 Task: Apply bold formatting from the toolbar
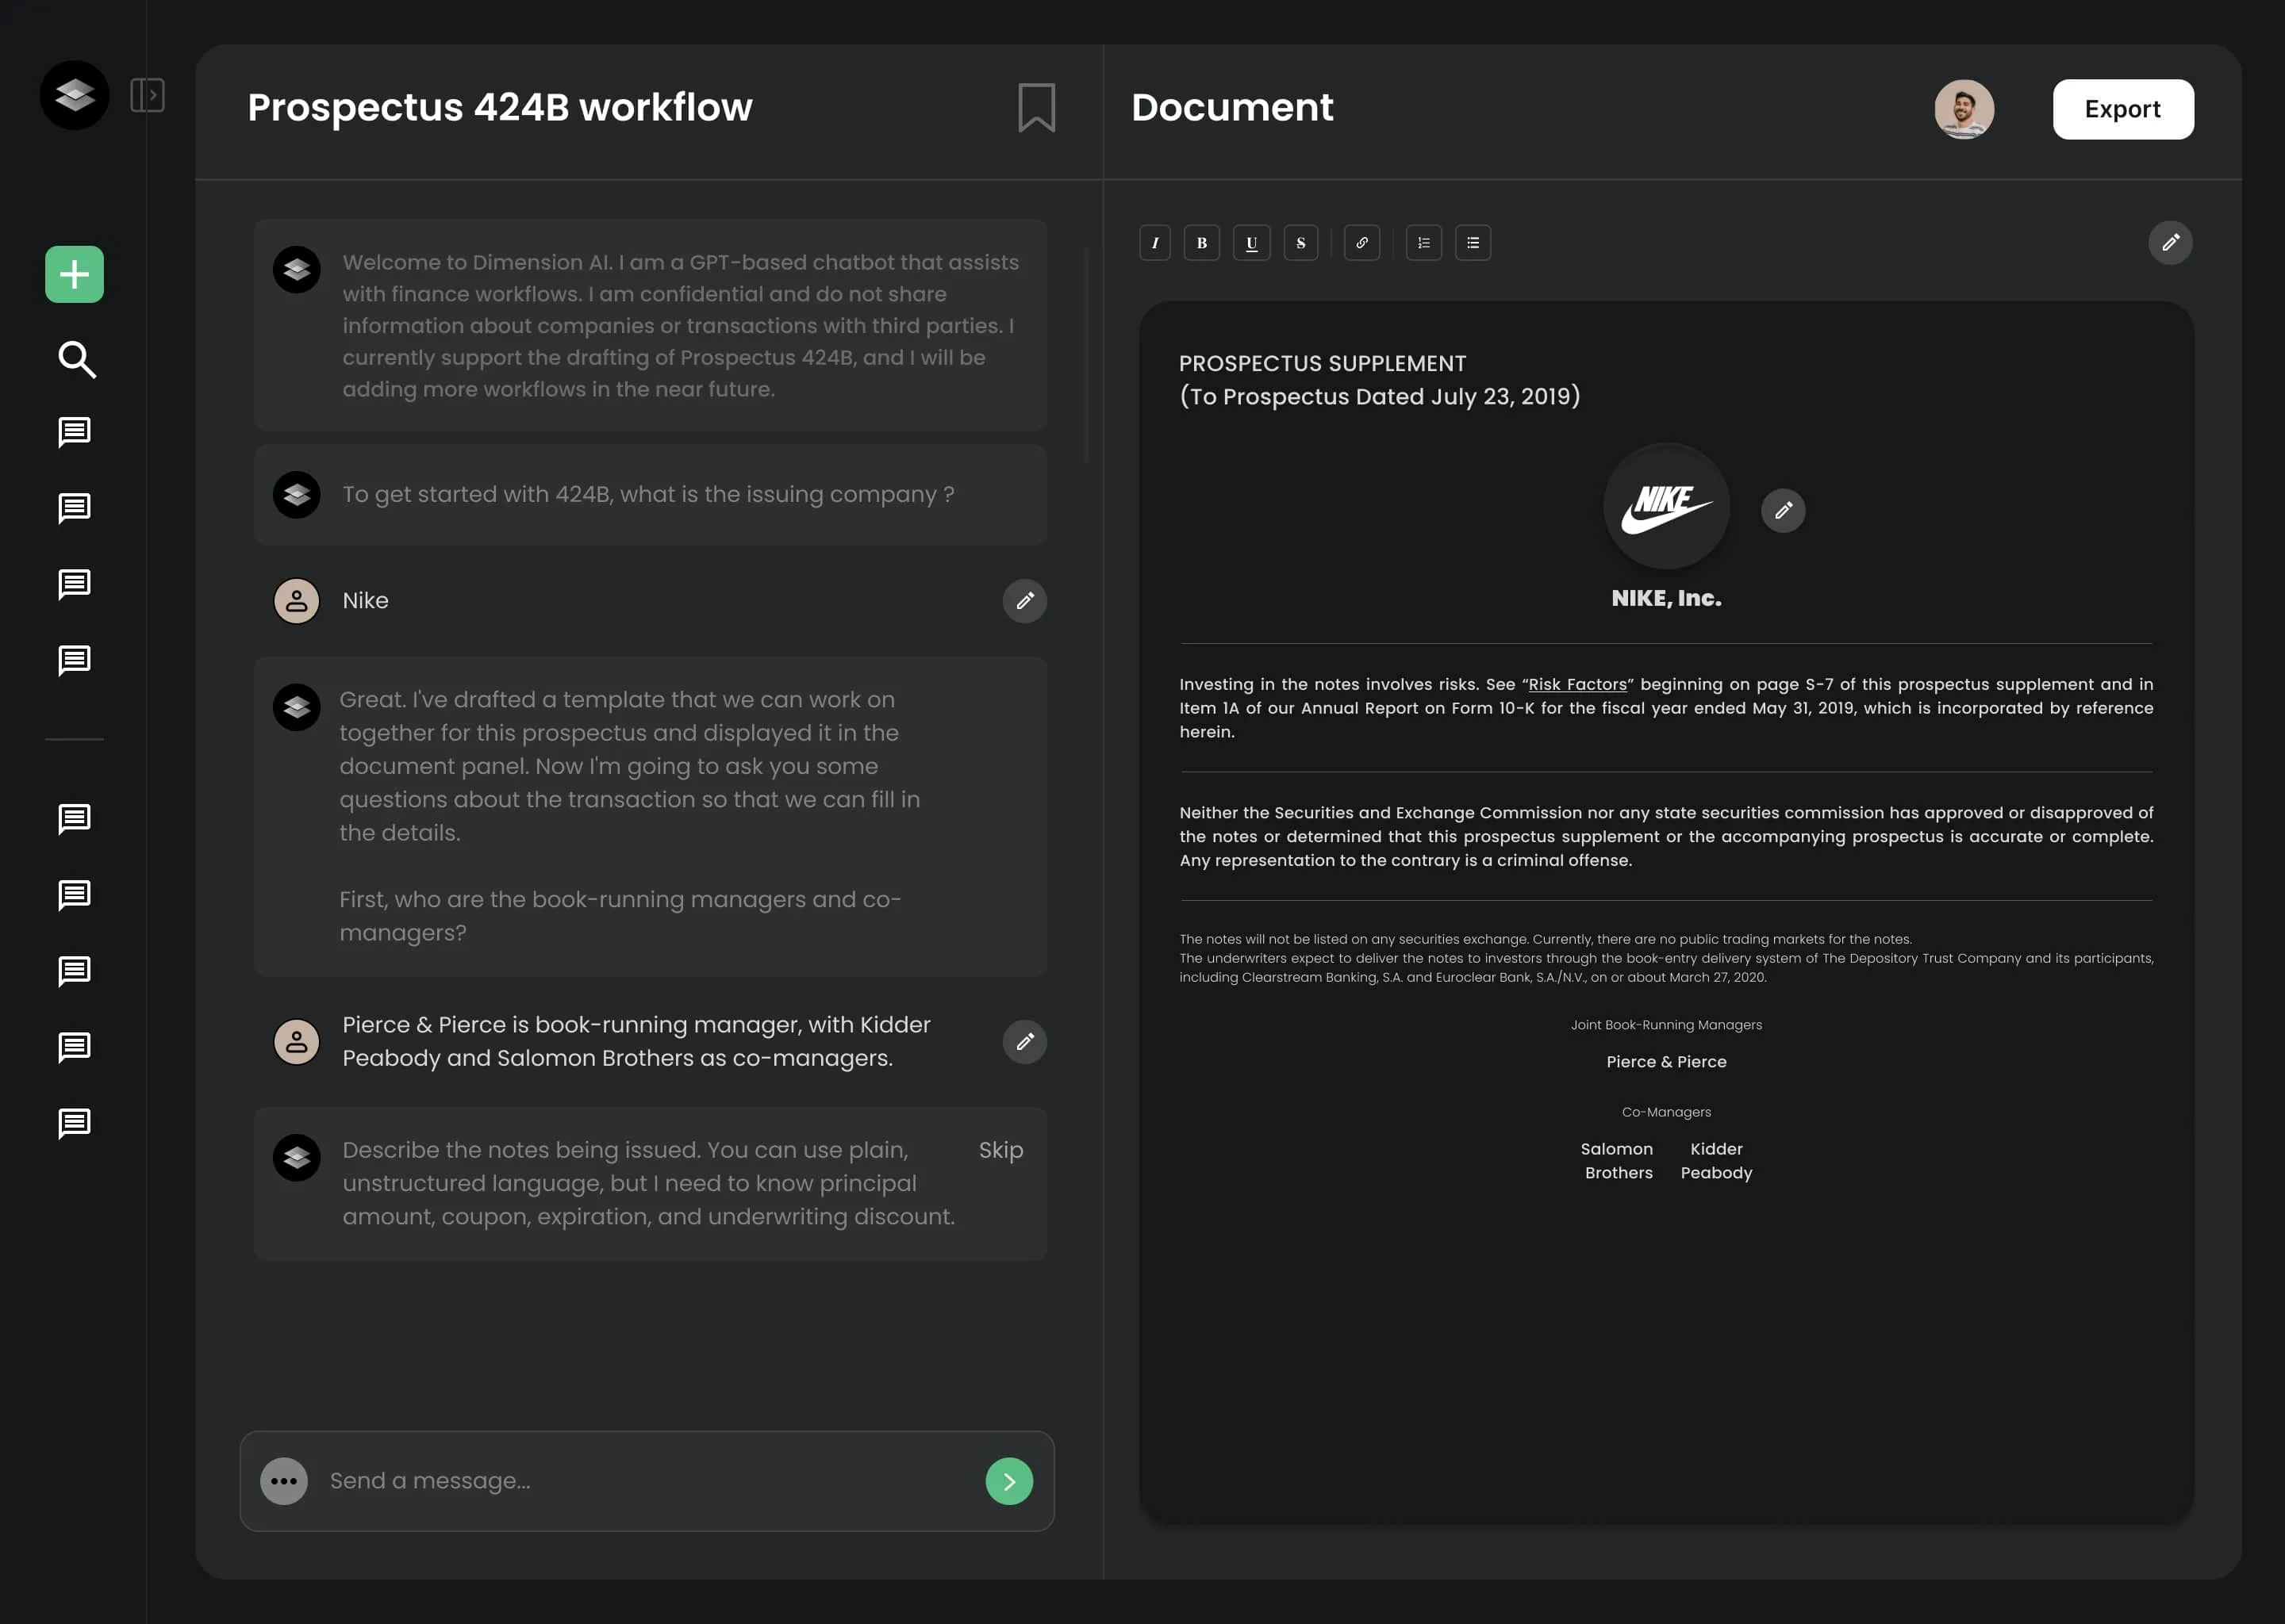1201,242
